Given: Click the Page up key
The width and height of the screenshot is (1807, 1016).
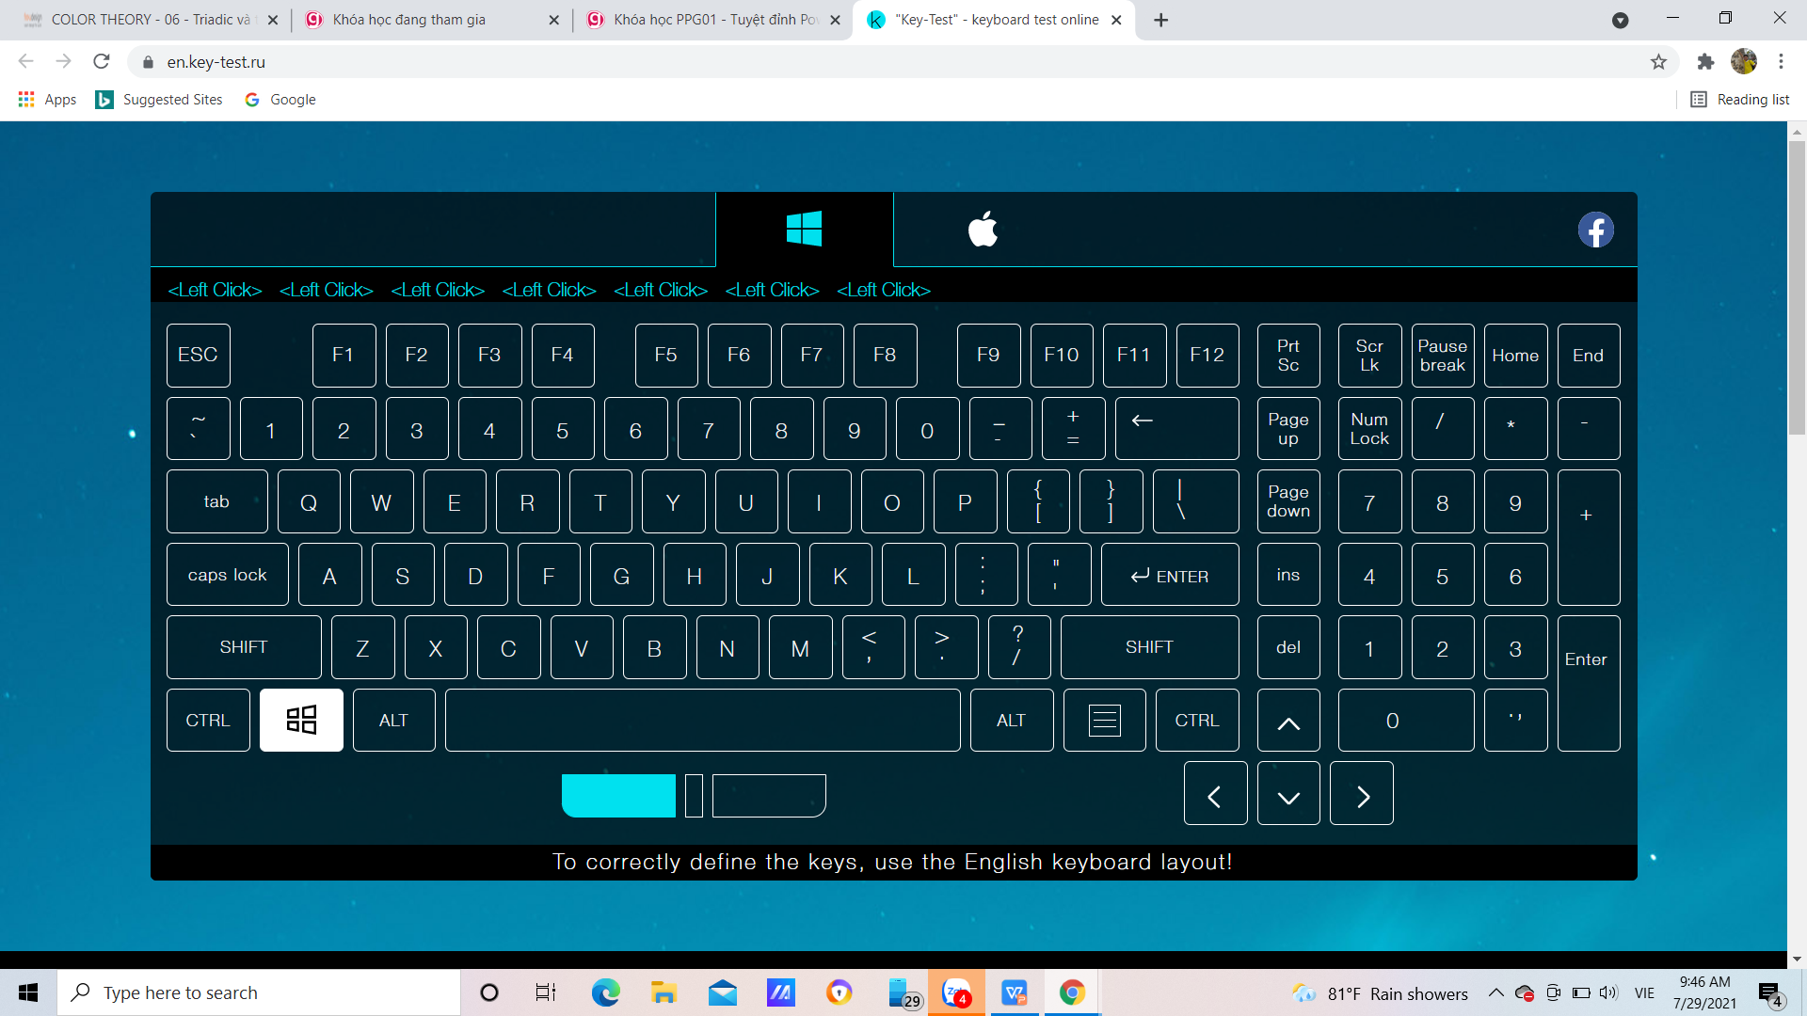Looking at the screenshot, I should (1288, 428).
